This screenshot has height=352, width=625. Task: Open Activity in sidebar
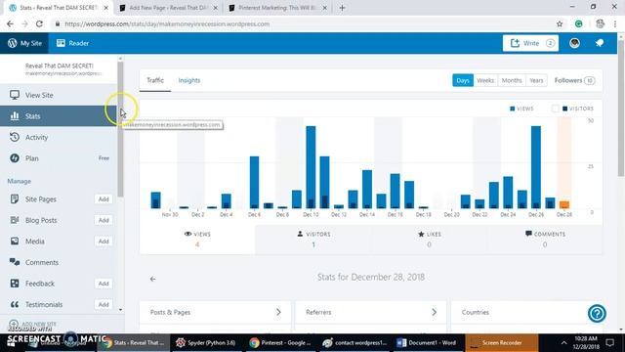[59, 137]
